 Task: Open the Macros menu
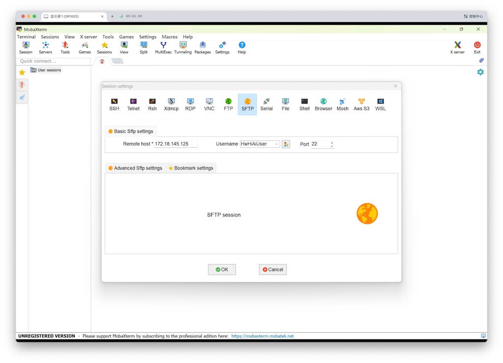[169, 37]
